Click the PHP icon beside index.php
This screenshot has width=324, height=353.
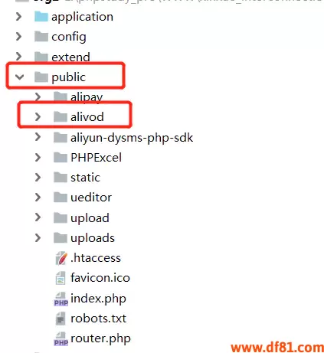61,299
